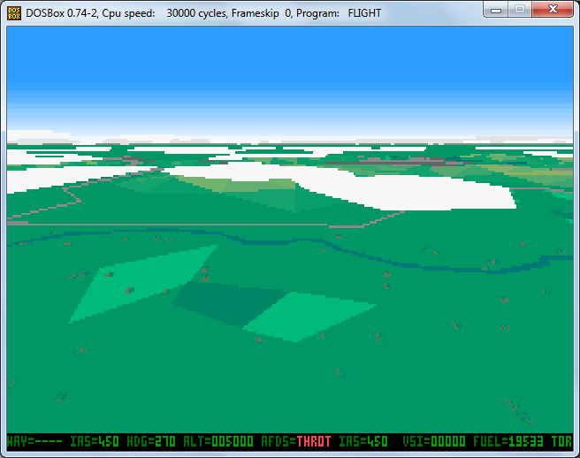Click the IAS=450 readout beside WAY
The image size is (580, 458).
click(95, 441)
